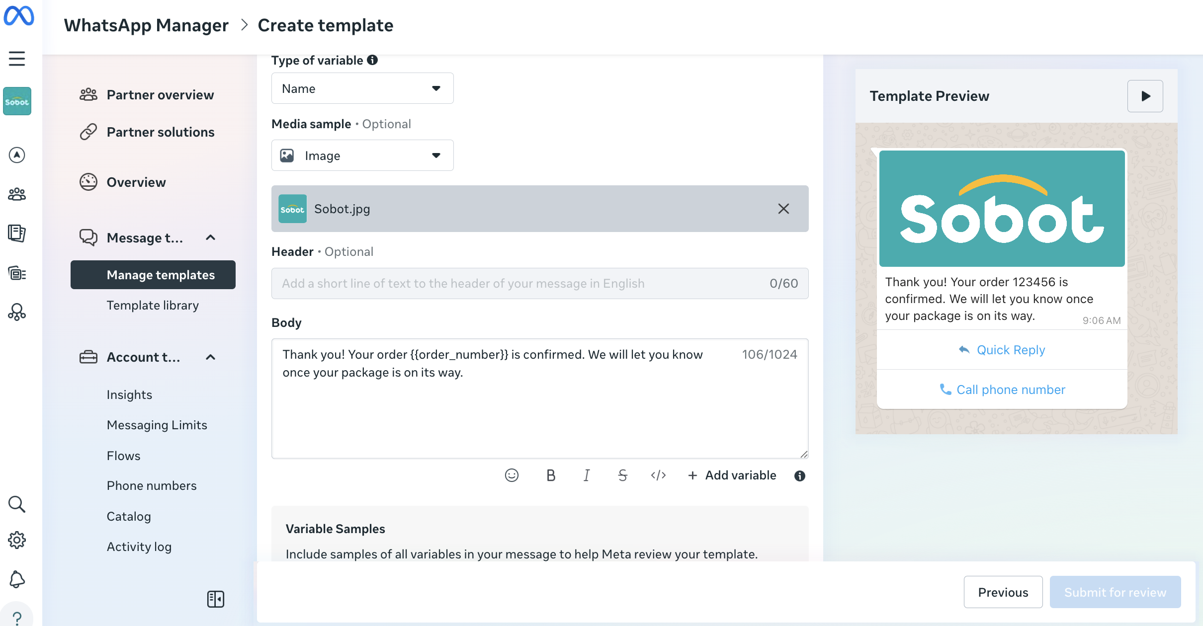This screenshot has height=626, width=1203.
Task: Click the Meta logo at top left
Action: [19, 16]
